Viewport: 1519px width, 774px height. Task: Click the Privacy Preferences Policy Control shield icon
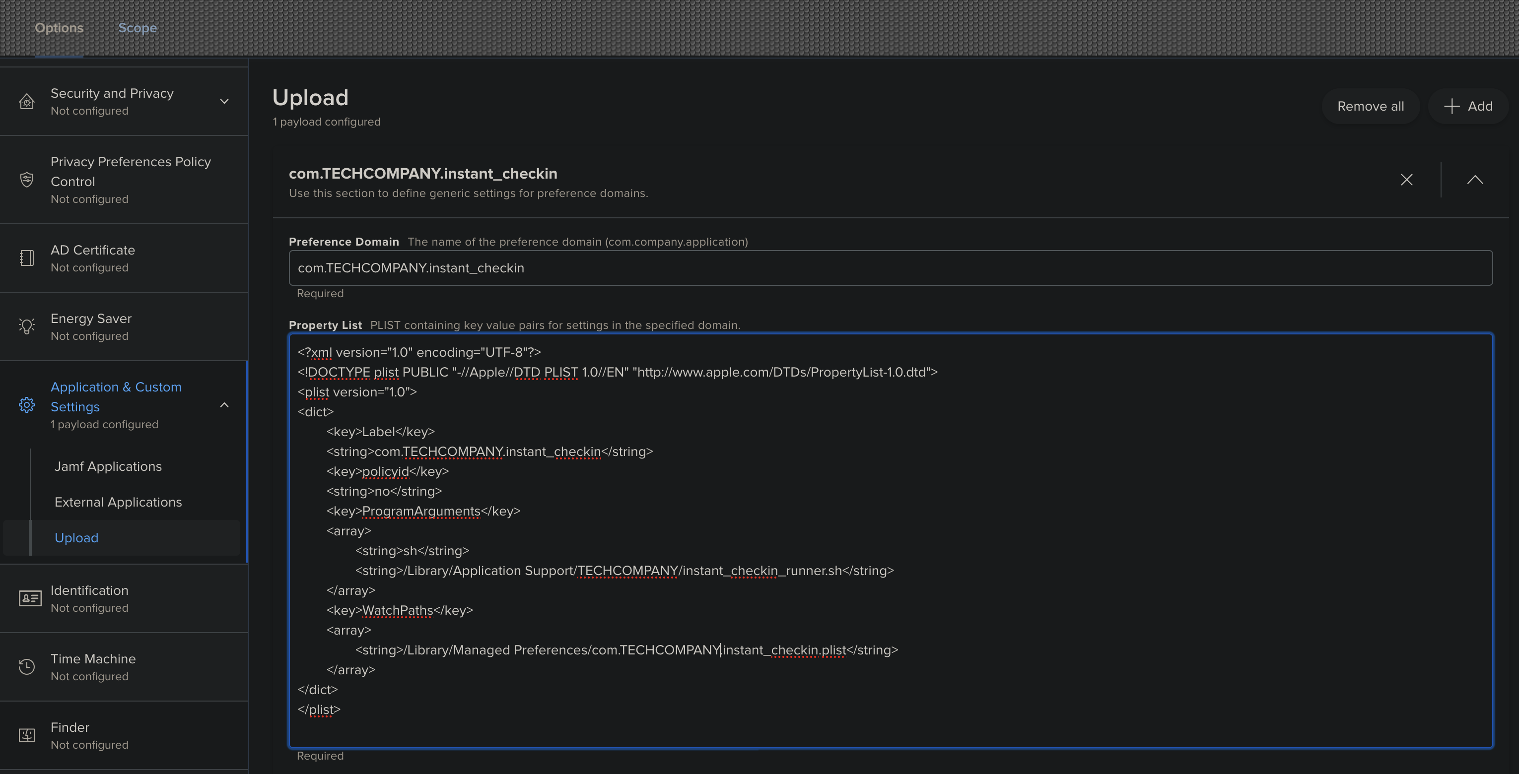tap(26, 179)
